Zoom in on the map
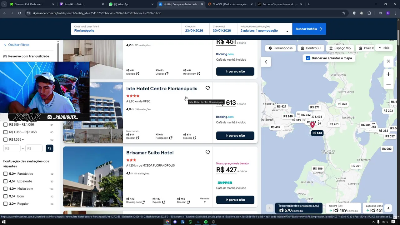Viewport: 400px width, 225px height. pos(388,74)
